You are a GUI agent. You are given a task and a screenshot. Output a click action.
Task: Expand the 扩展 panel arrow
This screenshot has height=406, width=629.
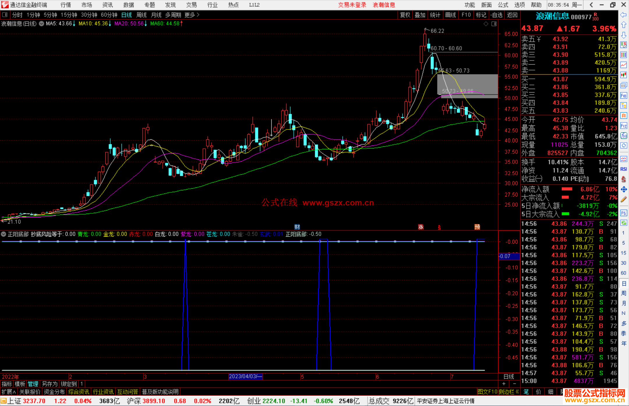coord(9,392)
